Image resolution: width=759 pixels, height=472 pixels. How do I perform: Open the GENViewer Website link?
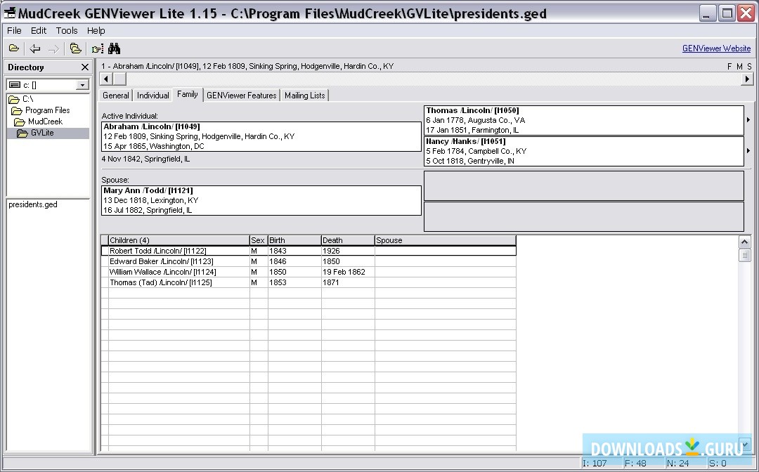click(x=716, y=48)
